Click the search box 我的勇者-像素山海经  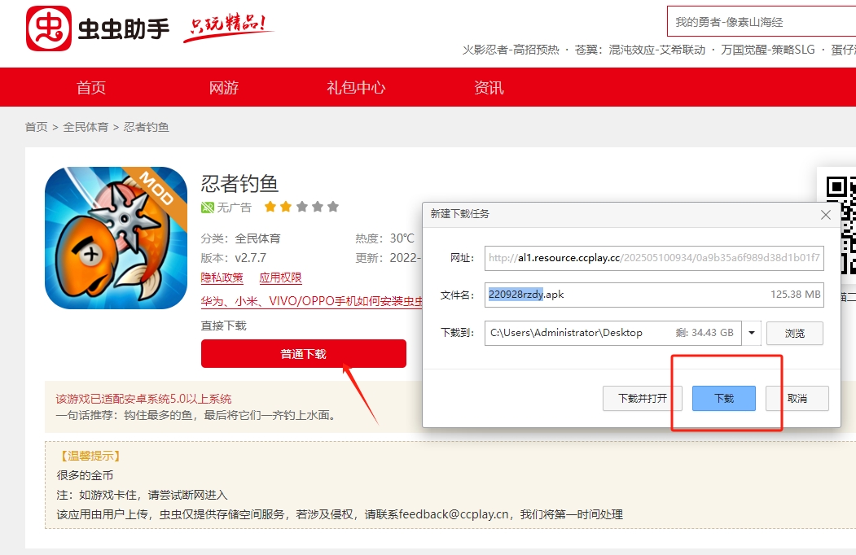(762, 22)
